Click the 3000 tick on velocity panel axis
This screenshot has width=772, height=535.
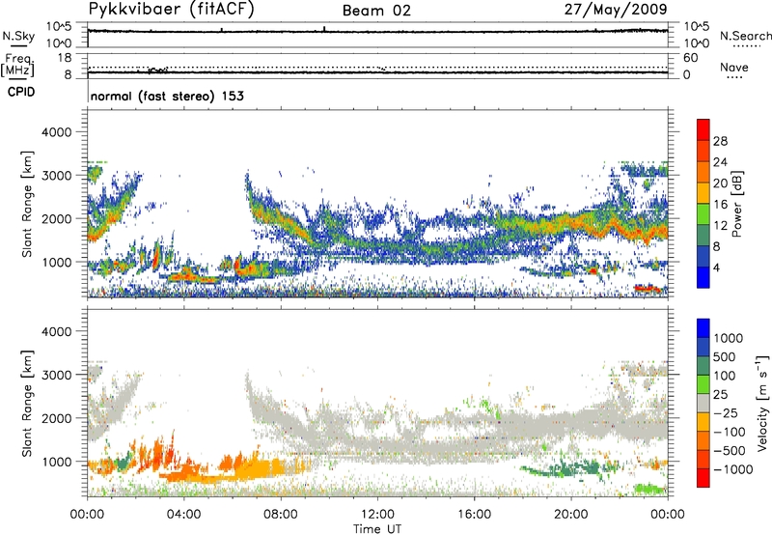pyautogui.click(x=56, y=375)
